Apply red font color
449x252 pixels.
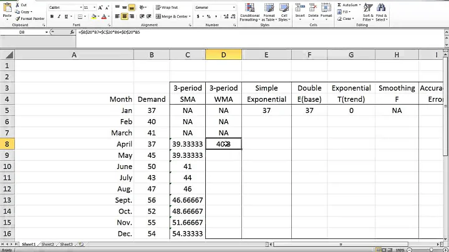[104, 17]
